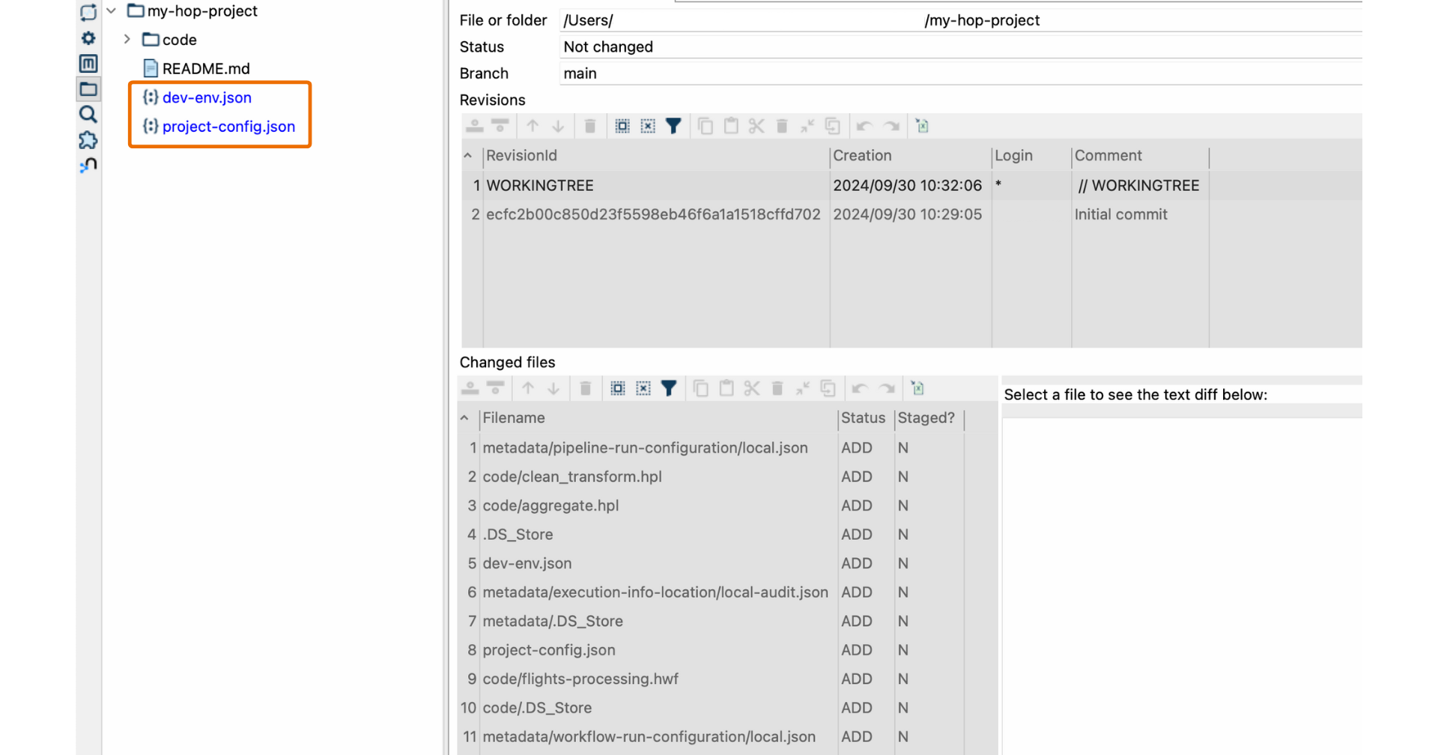Clear the selection in the Revisions table
Viewport: 1438px width, 755px height.
pos(647,126)
